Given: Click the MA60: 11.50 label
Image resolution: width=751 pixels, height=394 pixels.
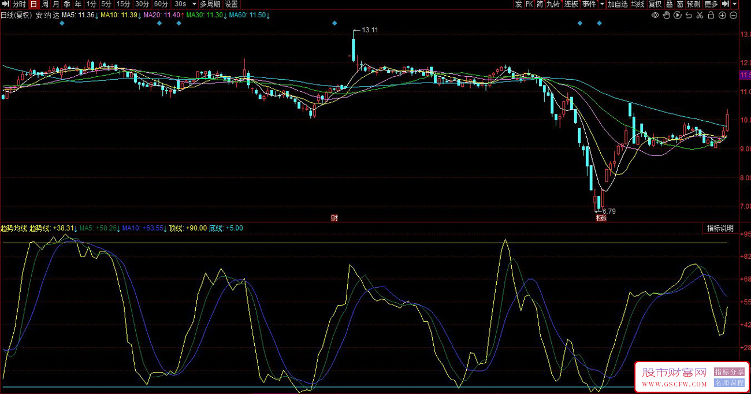Looking at the screenshot, I should pyautogui.click(x=247, y=15).
